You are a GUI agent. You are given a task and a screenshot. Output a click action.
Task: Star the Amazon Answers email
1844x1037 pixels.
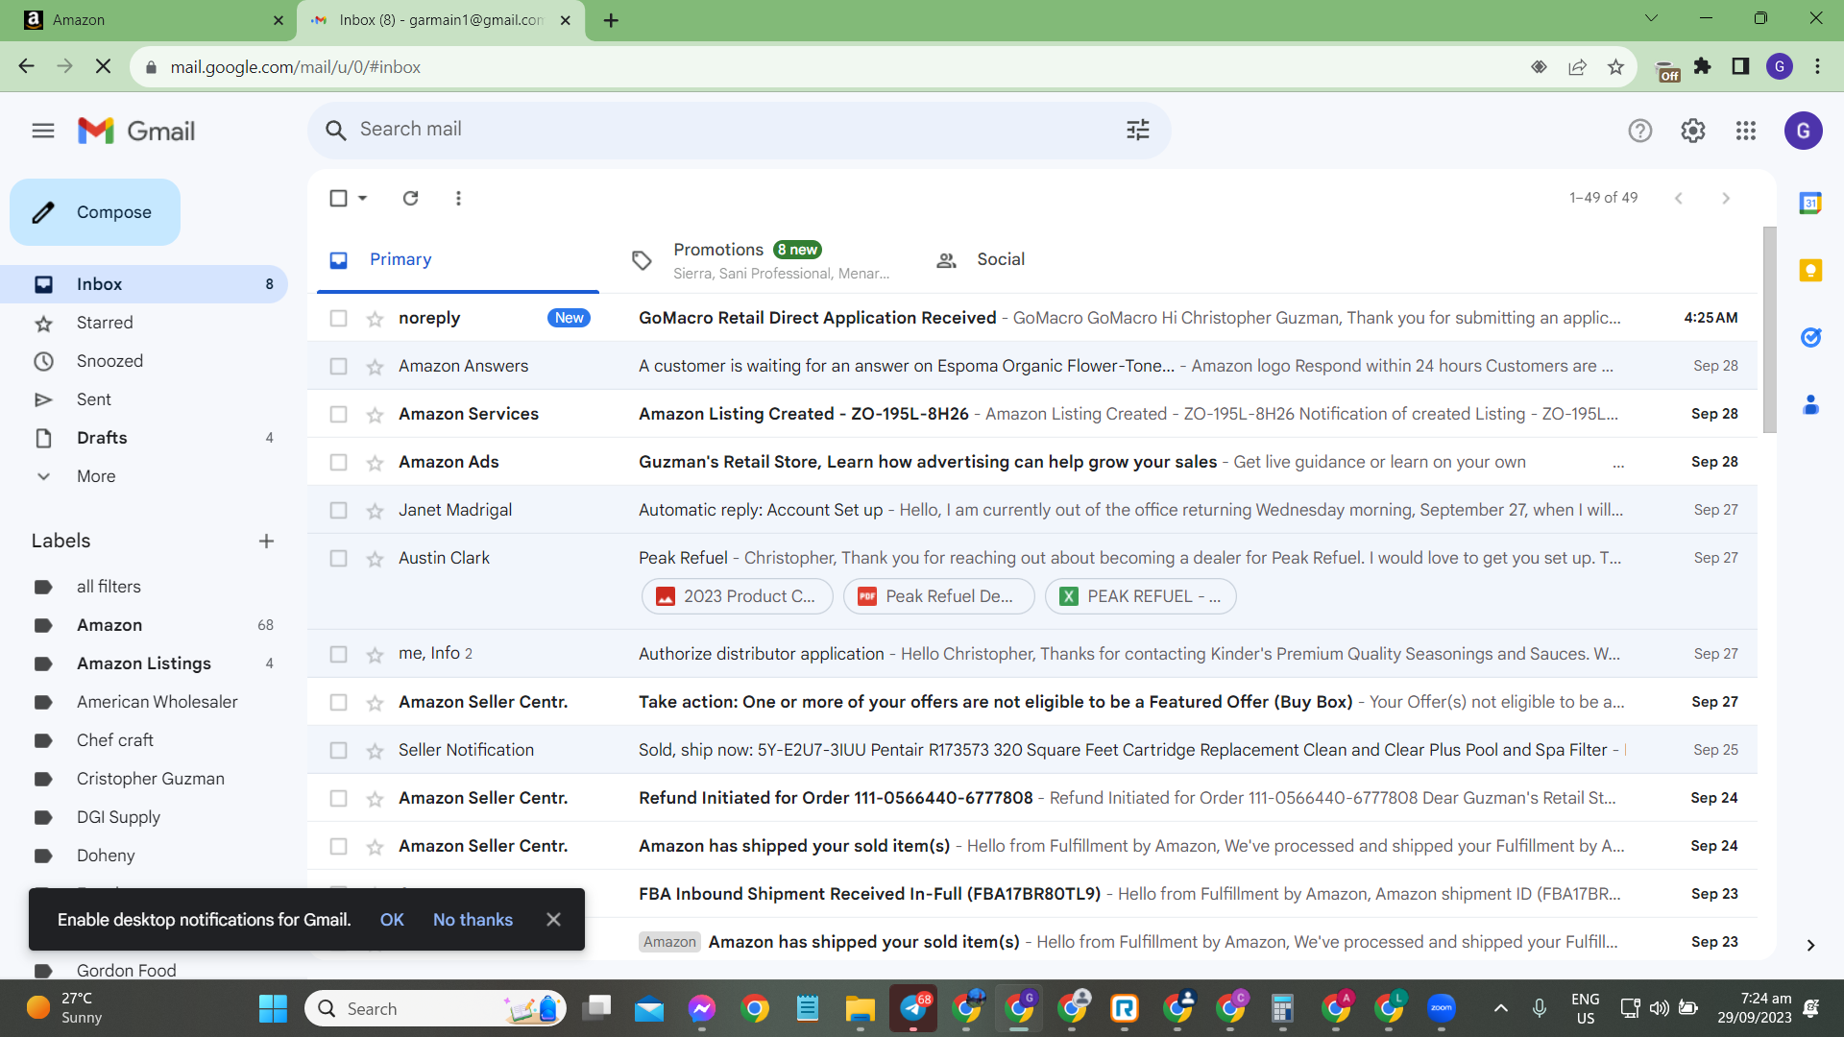[x=375, y=367]
